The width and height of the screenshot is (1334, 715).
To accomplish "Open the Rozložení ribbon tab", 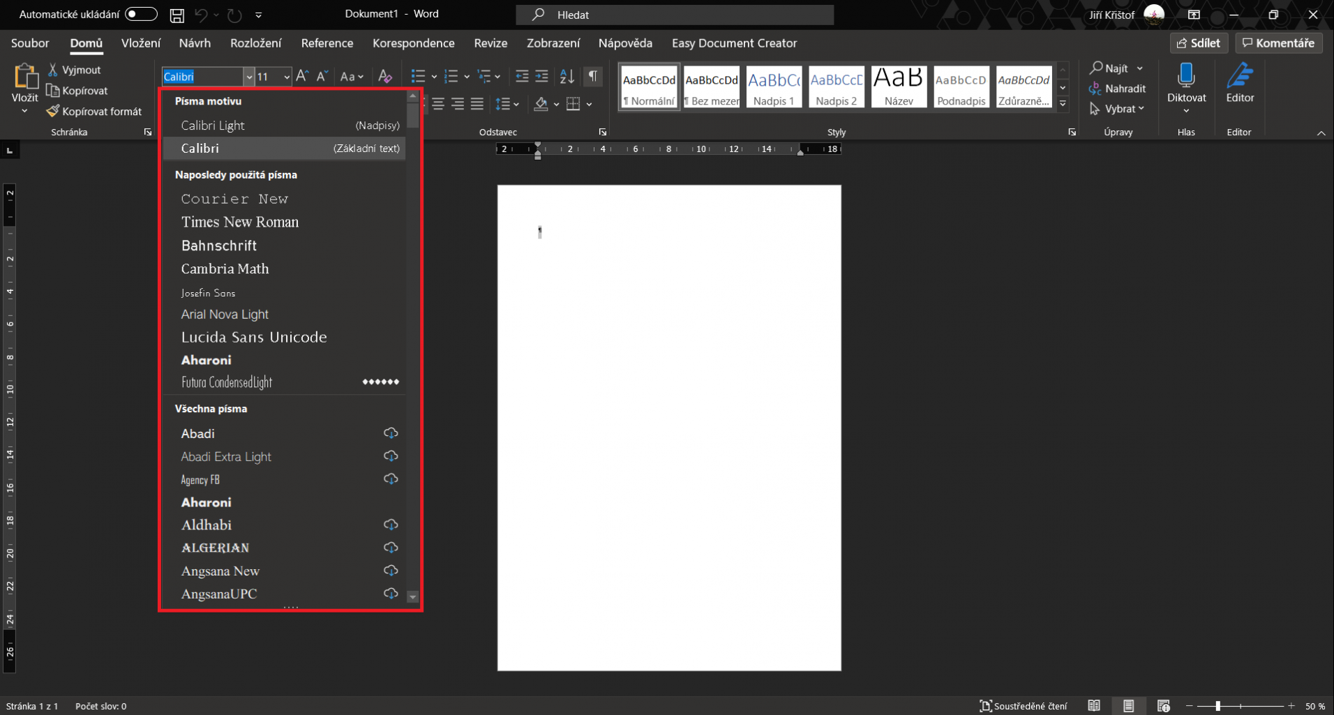I will click(256, 43).
